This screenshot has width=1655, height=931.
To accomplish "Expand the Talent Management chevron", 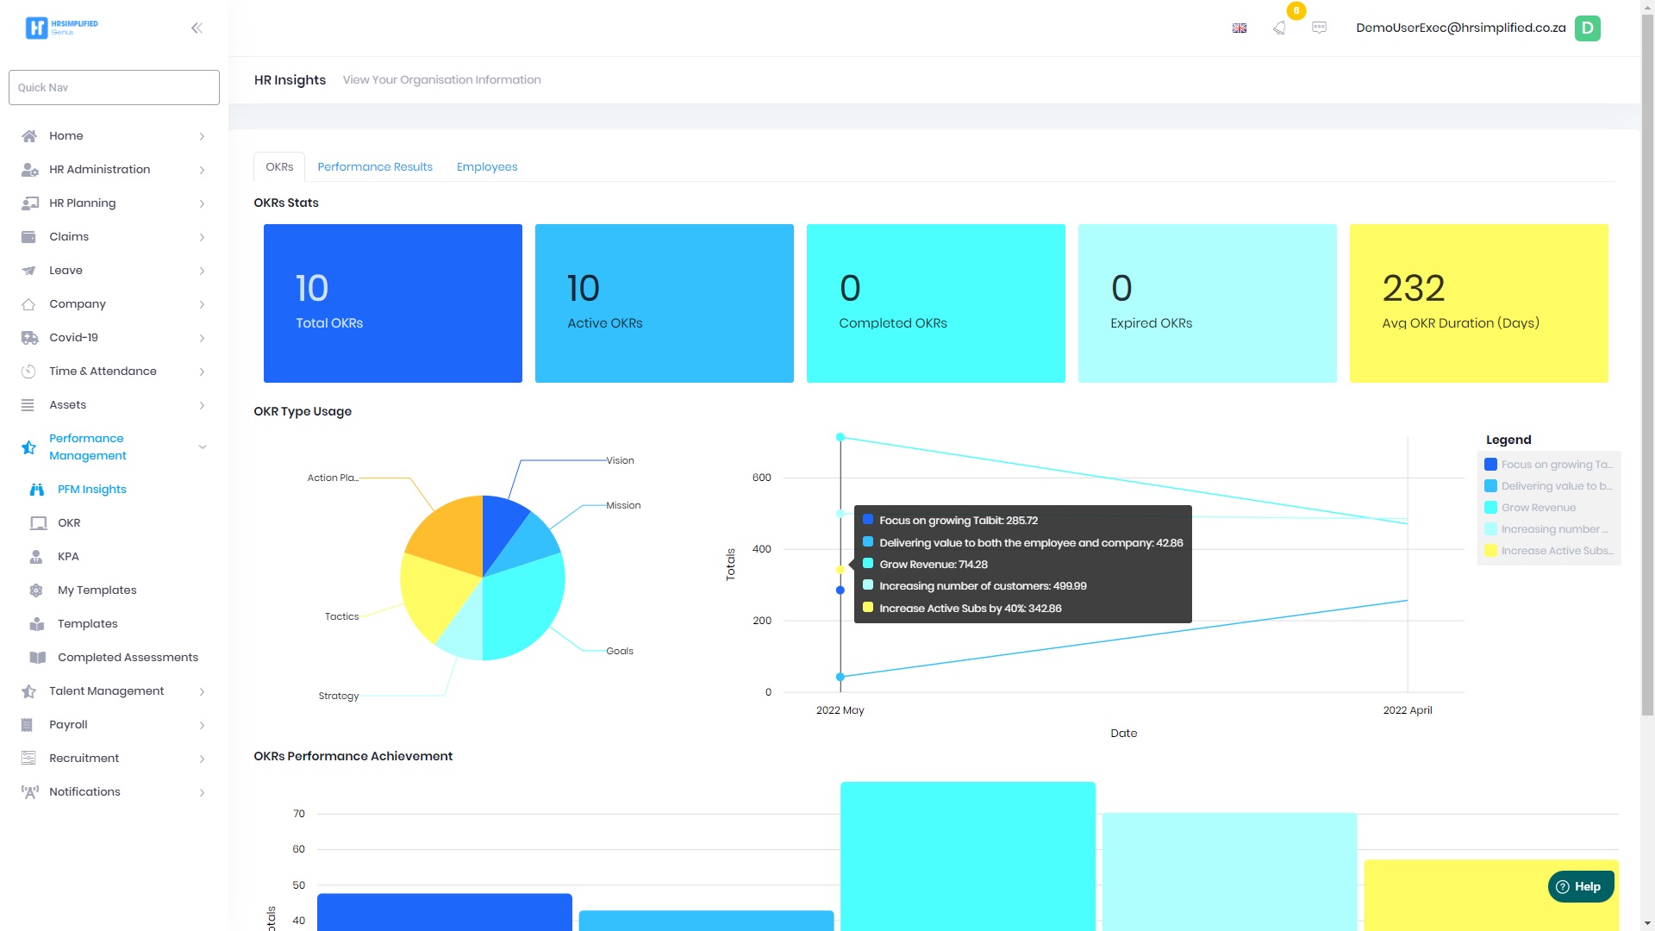I will pos(202,691).
